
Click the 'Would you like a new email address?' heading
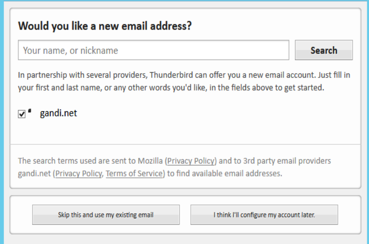(x=105, y=27)
